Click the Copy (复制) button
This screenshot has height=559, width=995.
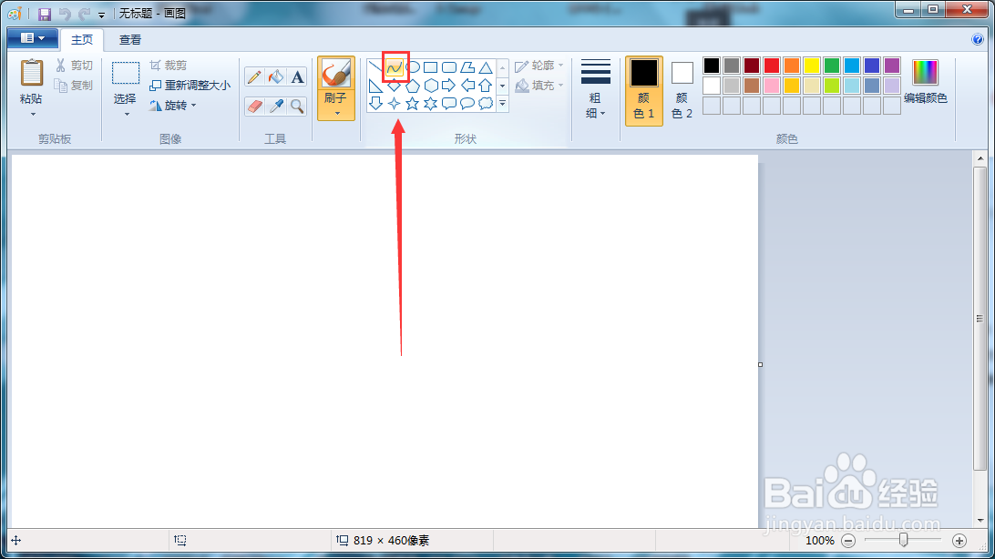(74, 85)
